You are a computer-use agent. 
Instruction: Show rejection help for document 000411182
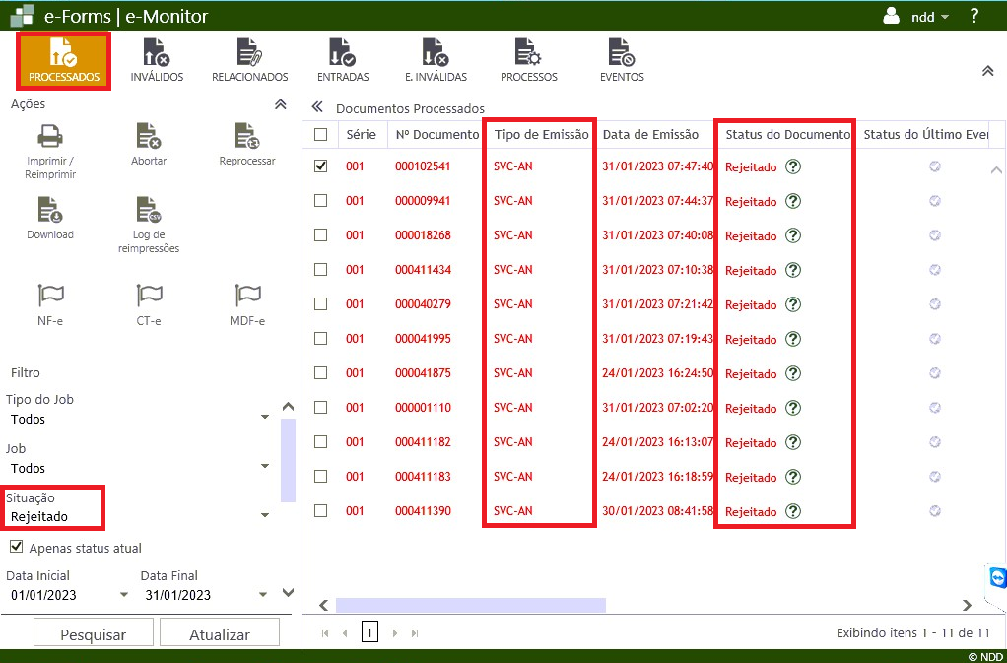click(793, 443)
